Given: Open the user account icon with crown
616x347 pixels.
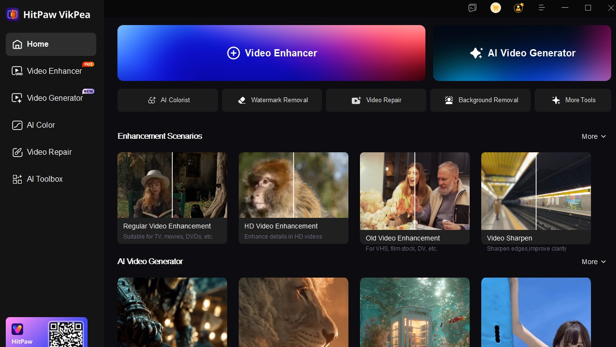Looking at the screenshot, I should (x=518, y=8).
